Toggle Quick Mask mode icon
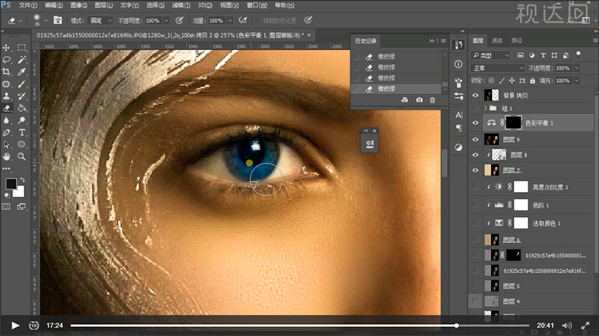The image size is (599, 336). pos(7,207)
